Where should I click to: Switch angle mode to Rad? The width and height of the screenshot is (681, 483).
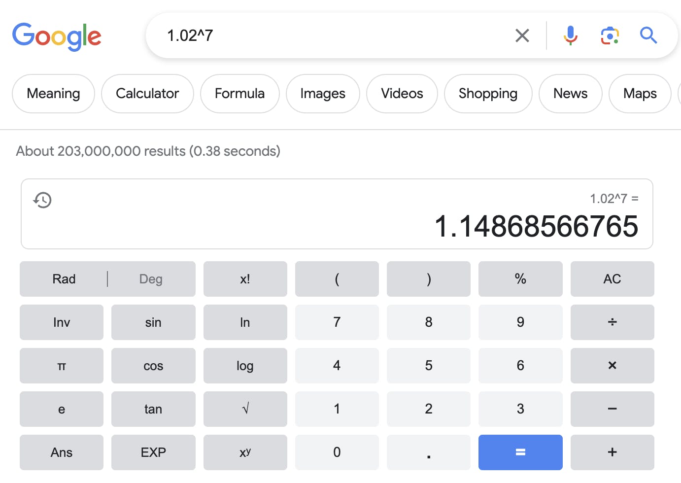[64, 279]
